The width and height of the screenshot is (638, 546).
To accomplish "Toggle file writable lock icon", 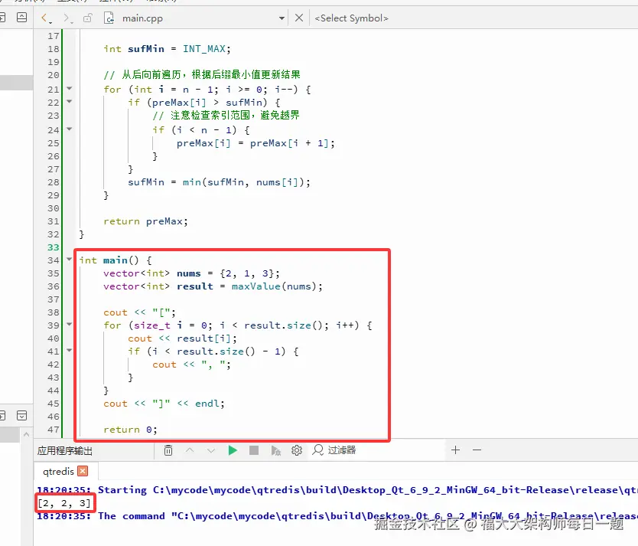I will click(87, 18).
